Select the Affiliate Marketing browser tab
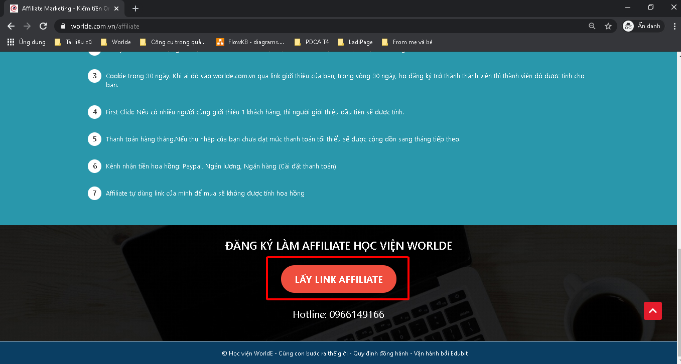The width and height of the screenshot is (681, 364). [60, 9]
